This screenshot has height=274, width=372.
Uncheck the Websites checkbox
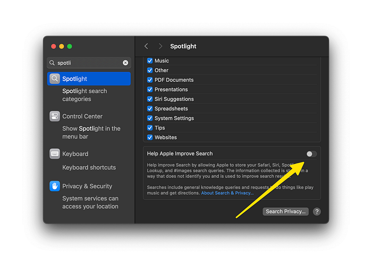tap(150, 137)
